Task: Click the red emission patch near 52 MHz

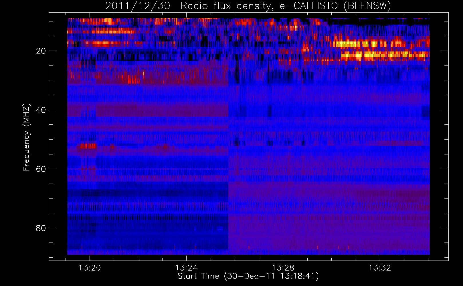Action: point(88,146)
